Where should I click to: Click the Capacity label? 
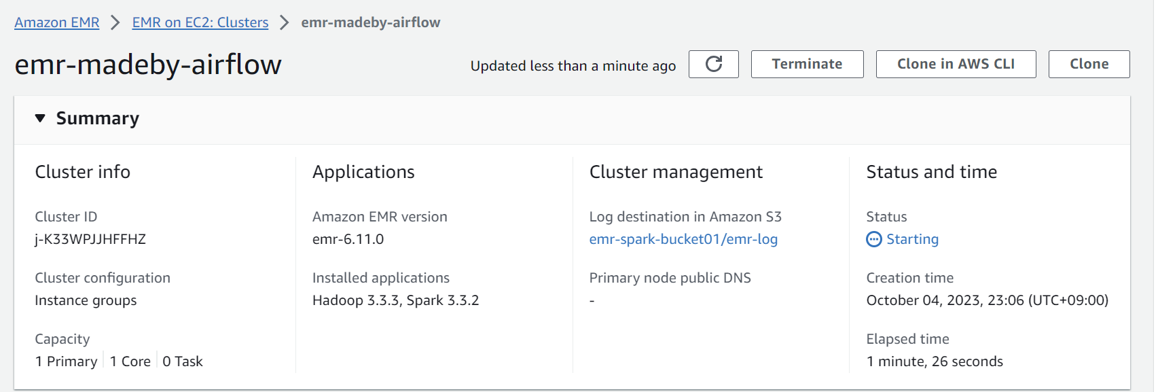(62, 339)
